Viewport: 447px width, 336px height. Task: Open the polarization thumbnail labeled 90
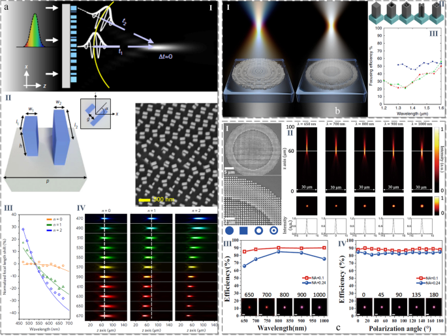point(399,307)
